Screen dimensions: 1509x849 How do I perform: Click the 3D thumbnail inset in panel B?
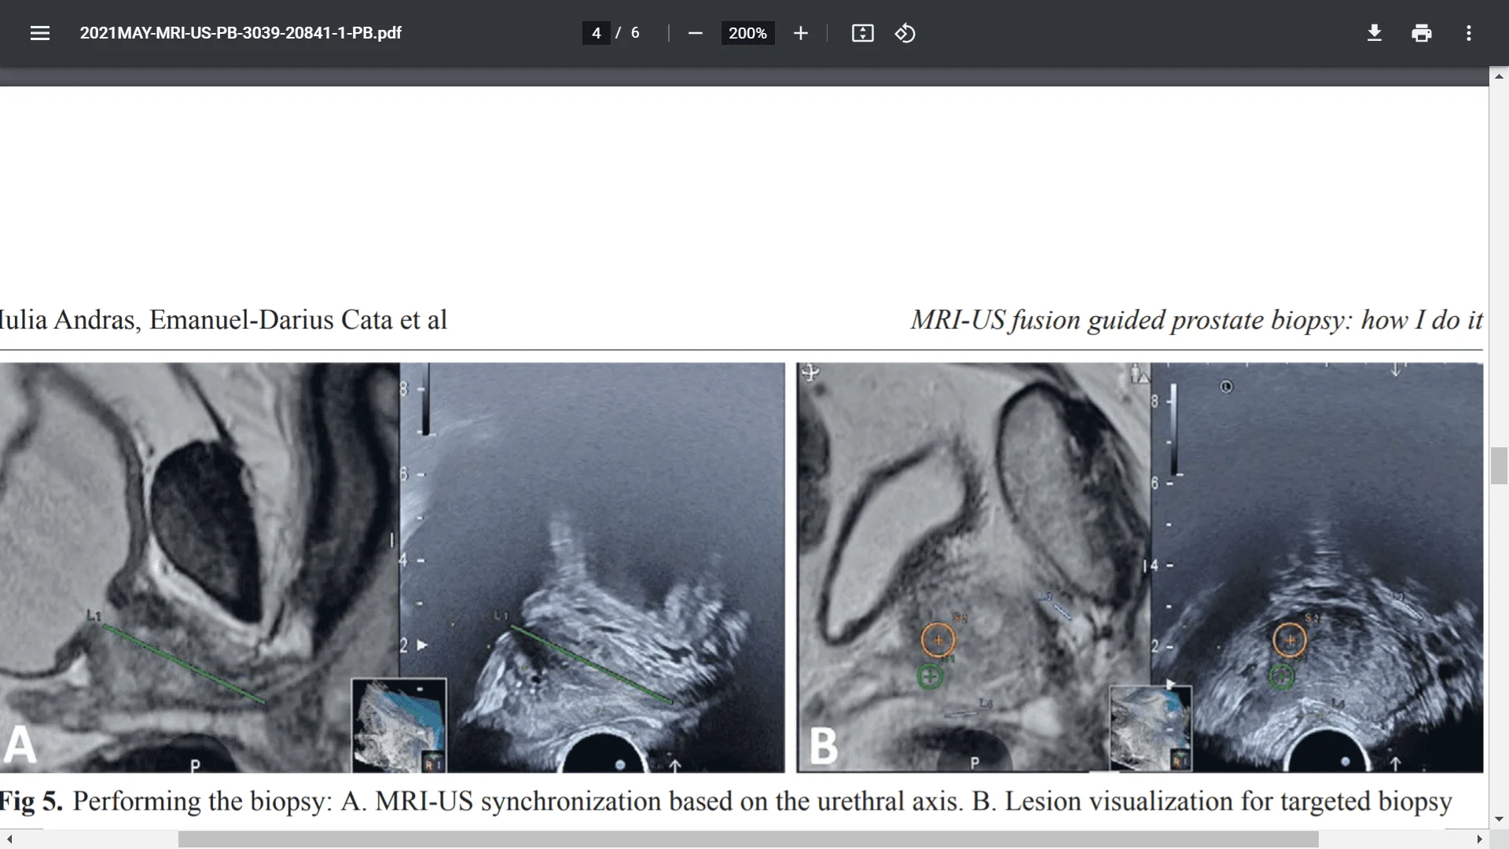tap(1151, 728)
